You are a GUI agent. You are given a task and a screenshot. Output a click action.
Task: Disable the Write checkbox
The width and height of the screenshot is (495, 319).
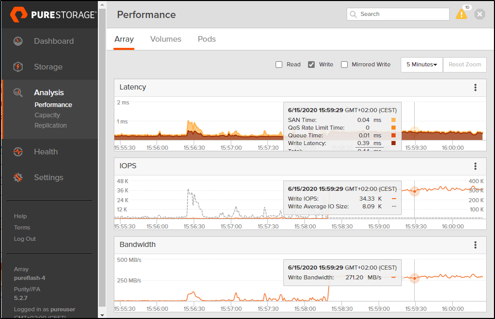312,65
